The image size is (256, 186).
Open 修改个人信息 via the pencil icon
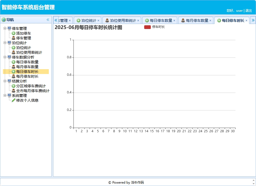pos(14,100)
